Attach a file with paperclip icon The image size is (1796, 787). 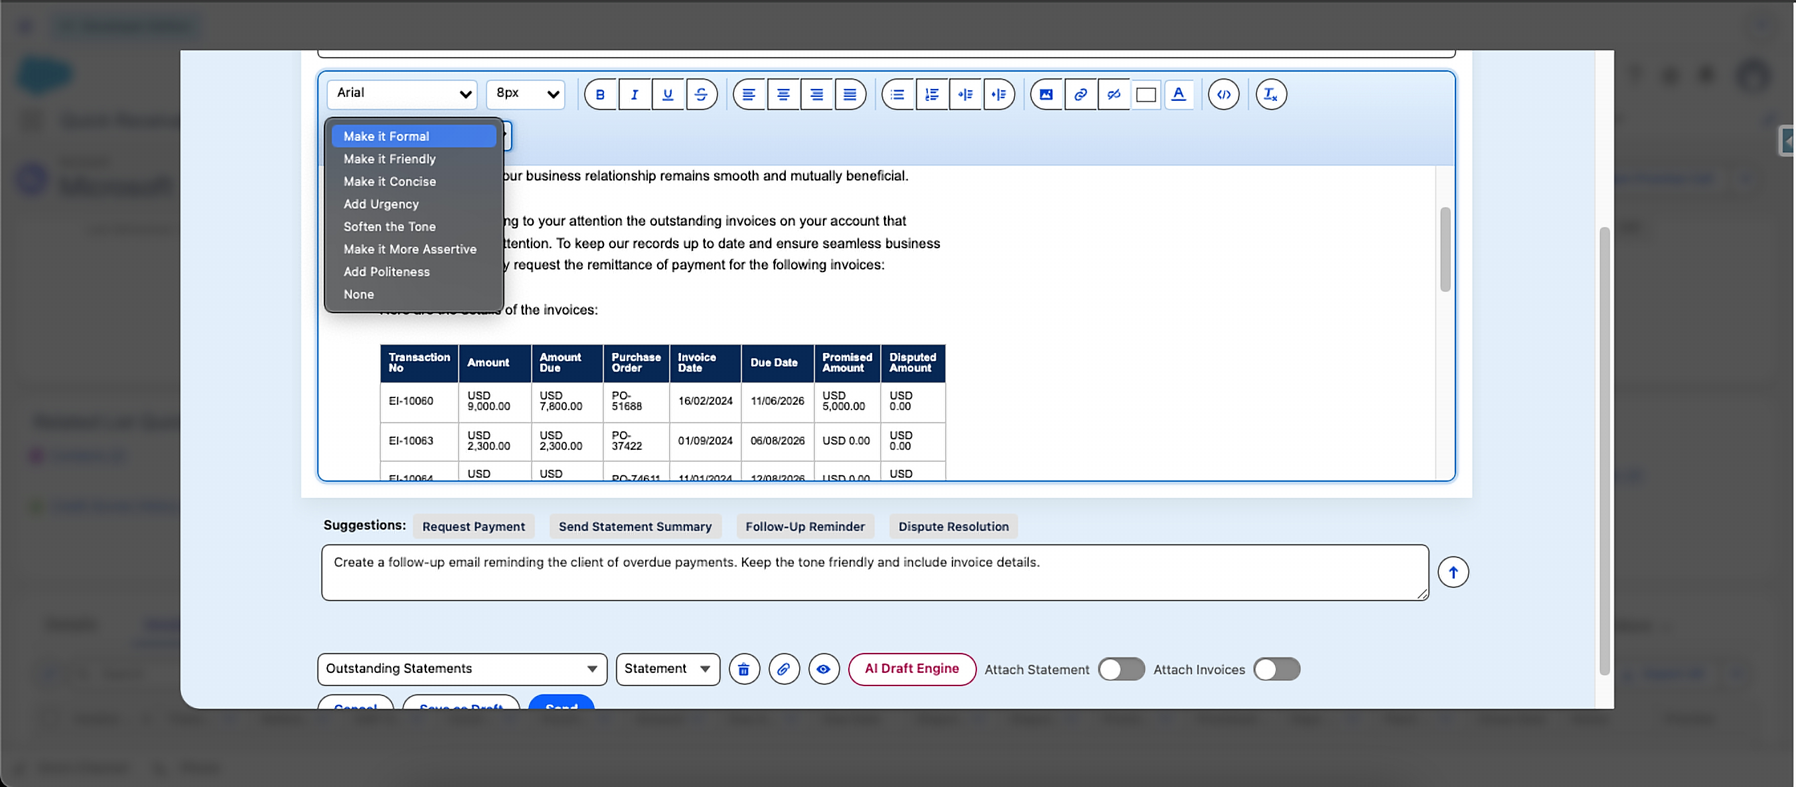(784, 669)
